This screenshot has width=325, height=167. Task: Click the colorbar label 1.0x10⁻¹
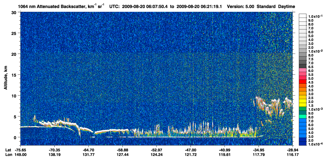point(315,16)
